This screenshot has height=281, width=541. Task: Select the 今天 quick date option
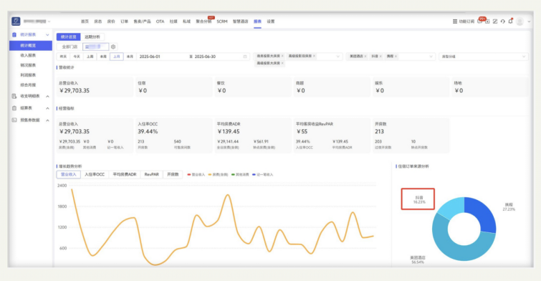(x=77, y=57)
